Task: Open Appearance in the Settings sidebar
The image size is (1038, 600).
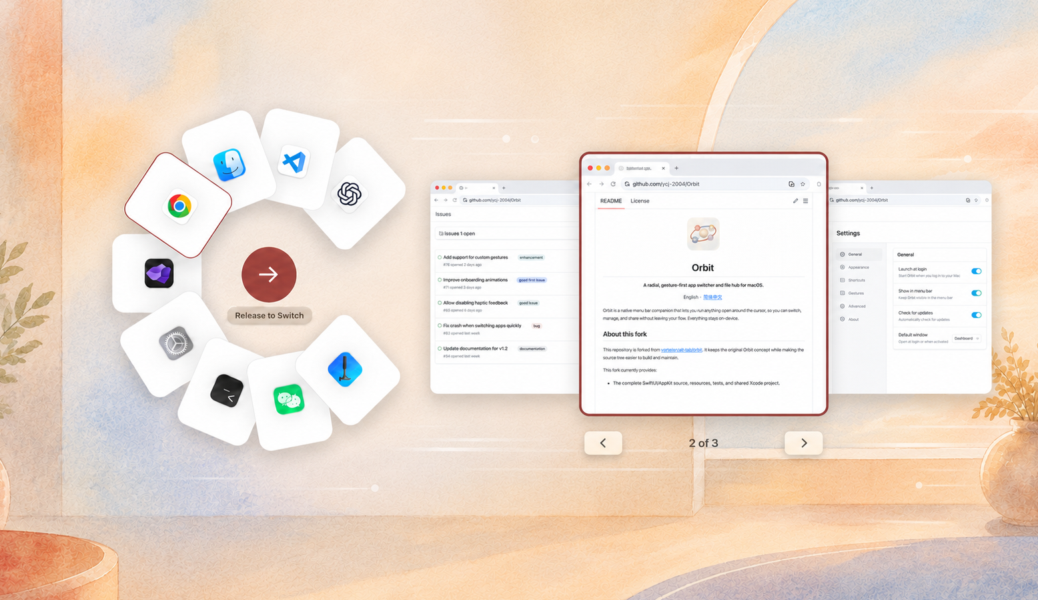Action: (x=860, y=267)
